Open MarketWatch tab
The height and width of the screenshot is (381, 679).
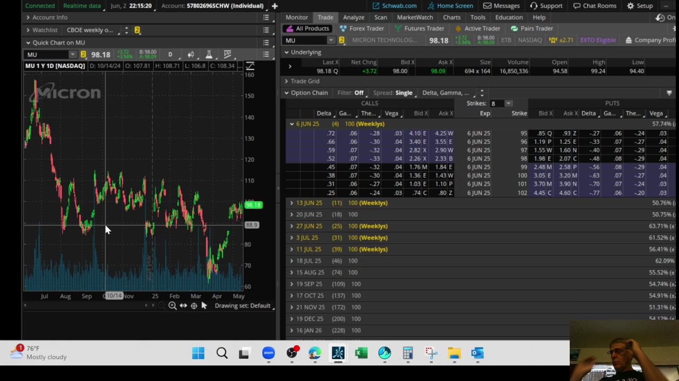[415, 17]
